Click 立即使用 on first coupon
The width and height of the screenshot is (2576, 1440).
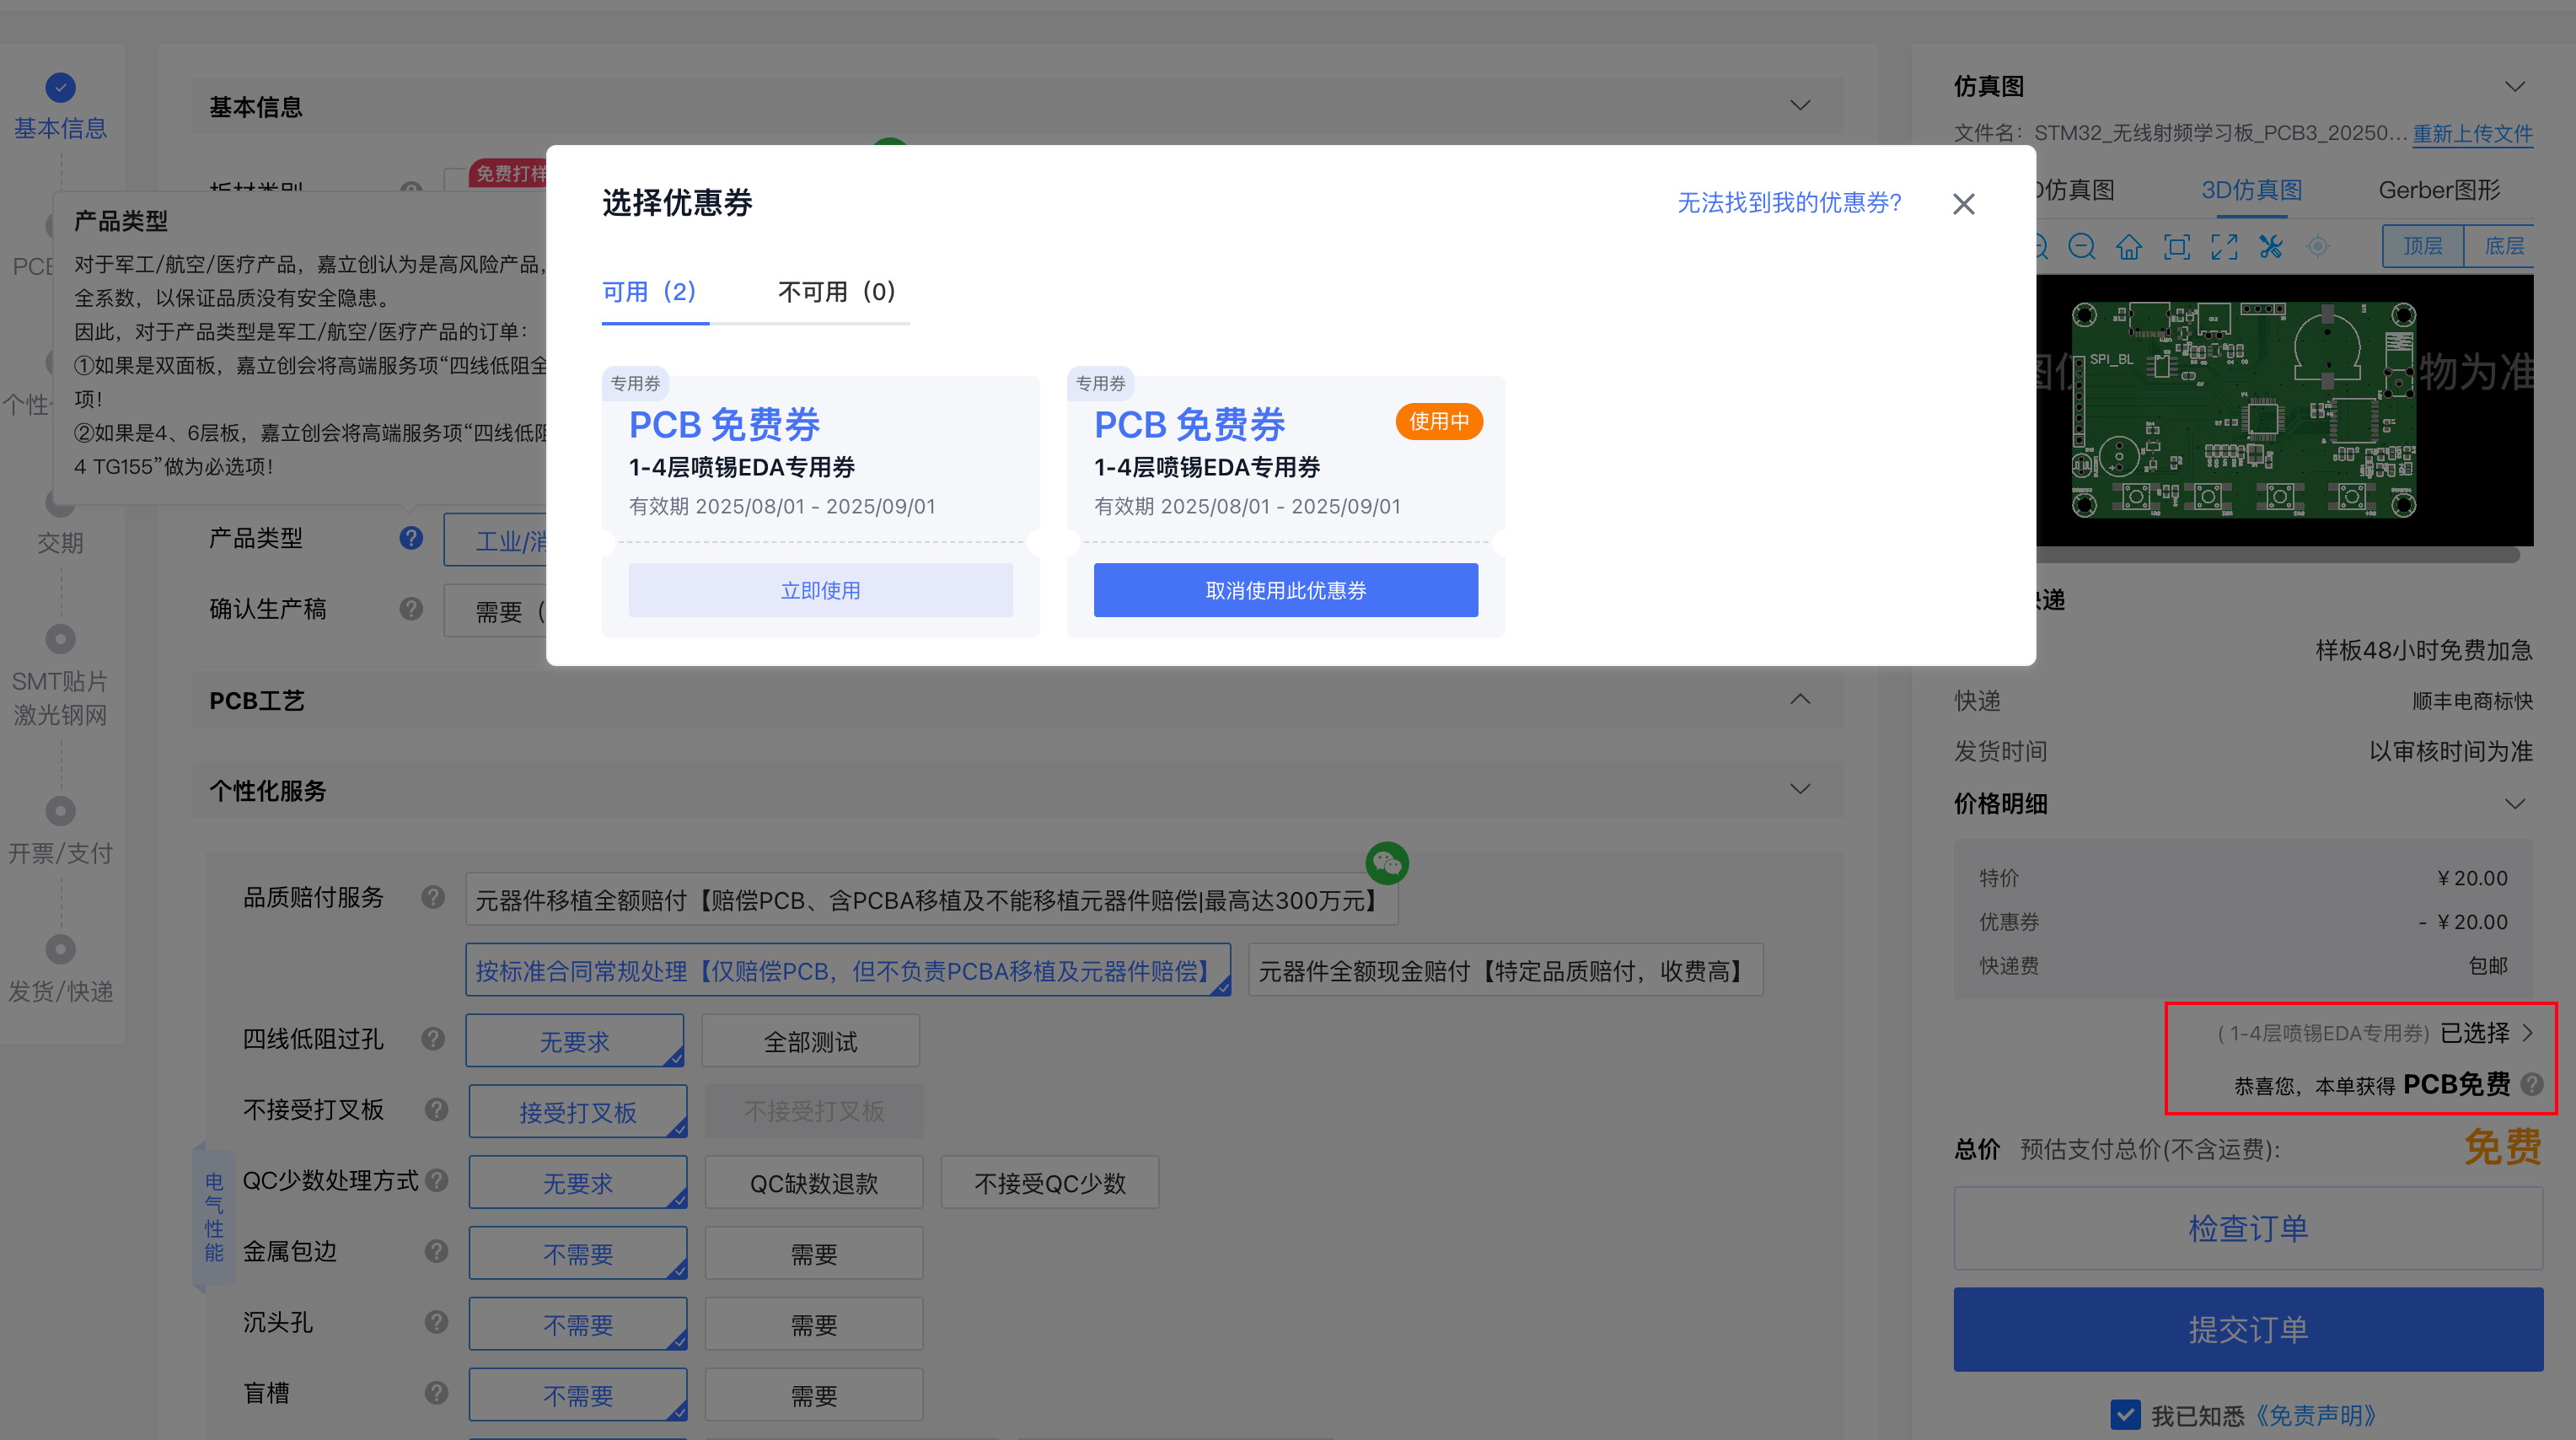[820, 590]
